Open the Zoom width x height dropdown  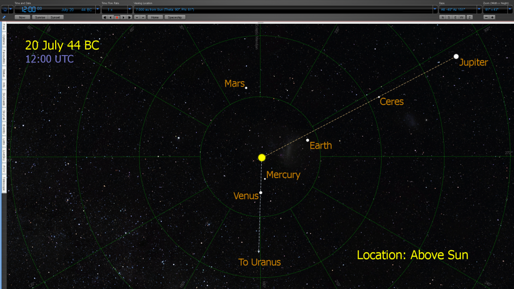pyautogui.click(x=510, y=10)
